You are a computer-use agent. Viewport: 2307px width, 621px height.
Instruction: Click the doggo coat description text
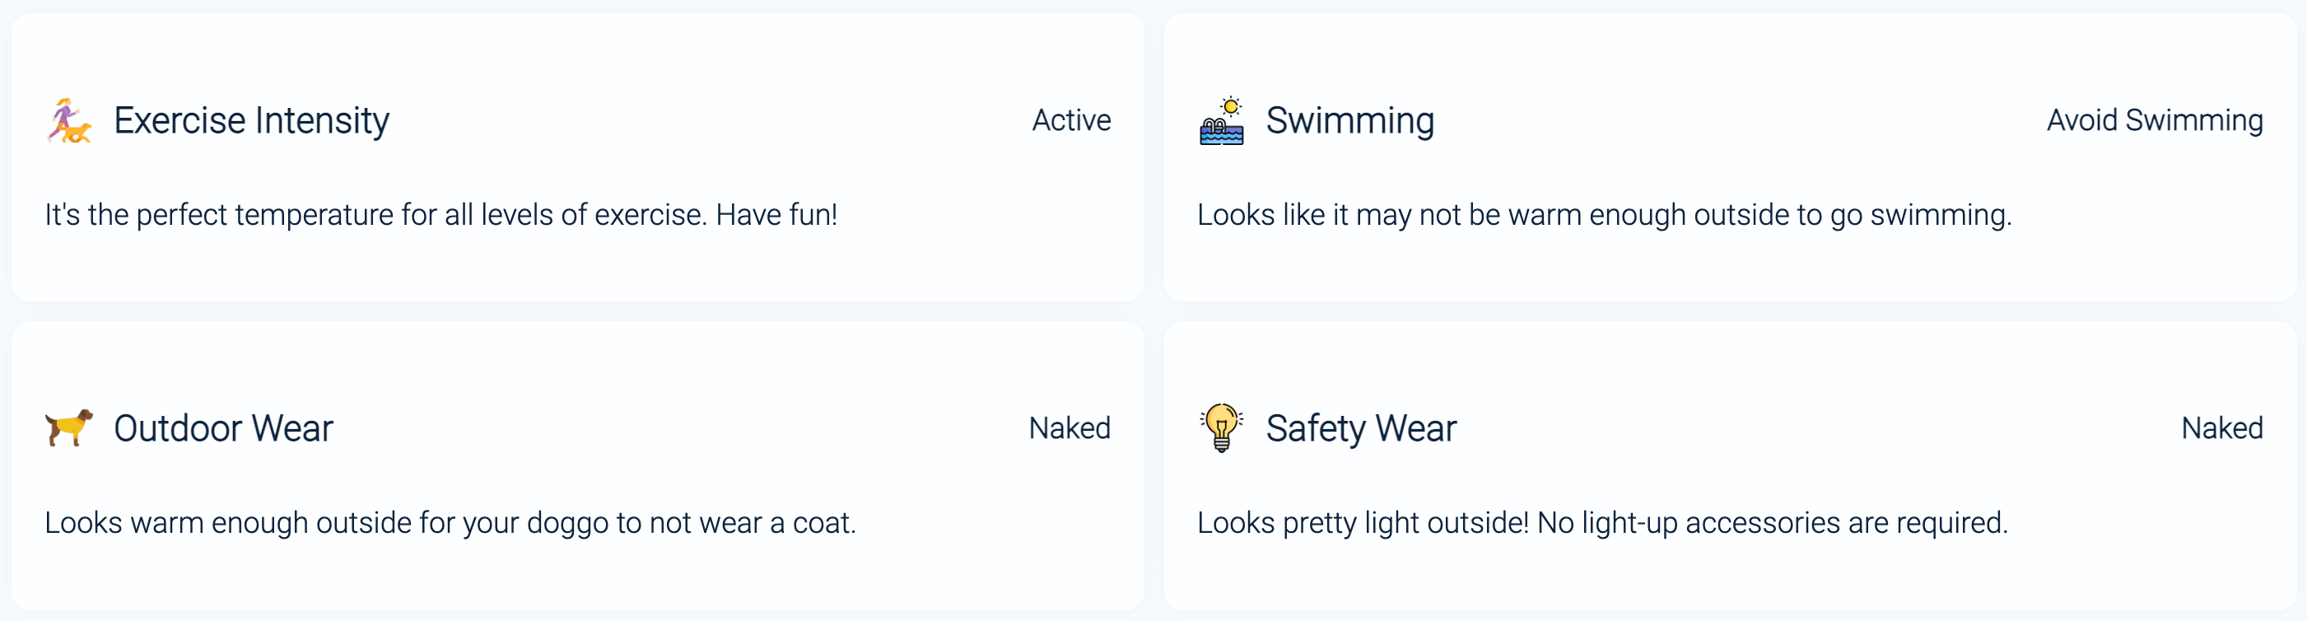pyautogui.click(x=450, y=522)
